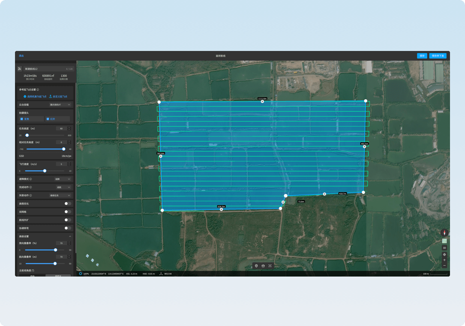Click the route name field 新建航线12
Image resolution: width=465 pixels, height=326 pixels.
pos(48,69)
